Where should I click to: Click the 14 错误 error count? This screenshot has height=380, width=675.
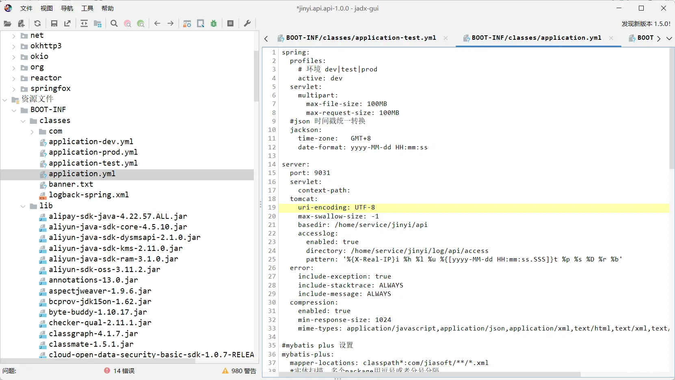click(124, 371)
